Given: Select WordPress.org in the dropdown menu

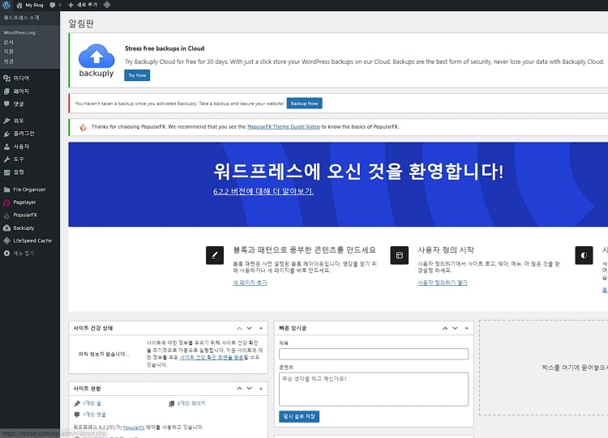Looking at the screenshot, I should coord(19,33).
